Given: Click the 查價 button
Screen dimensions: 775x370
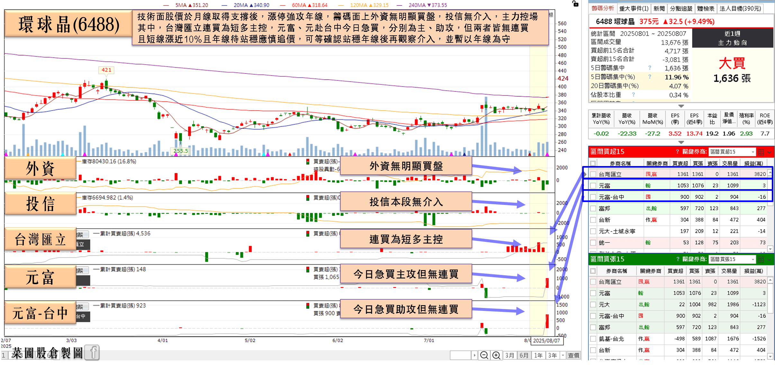Looking at the screenshot, I should [x=573, y=355].
